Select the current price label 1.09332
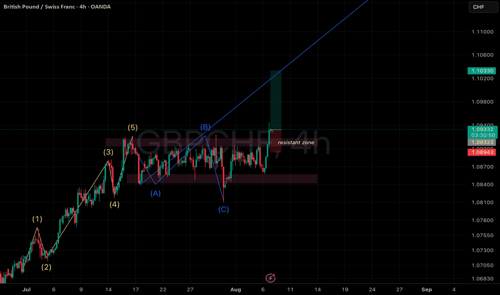 pos(482,129)
